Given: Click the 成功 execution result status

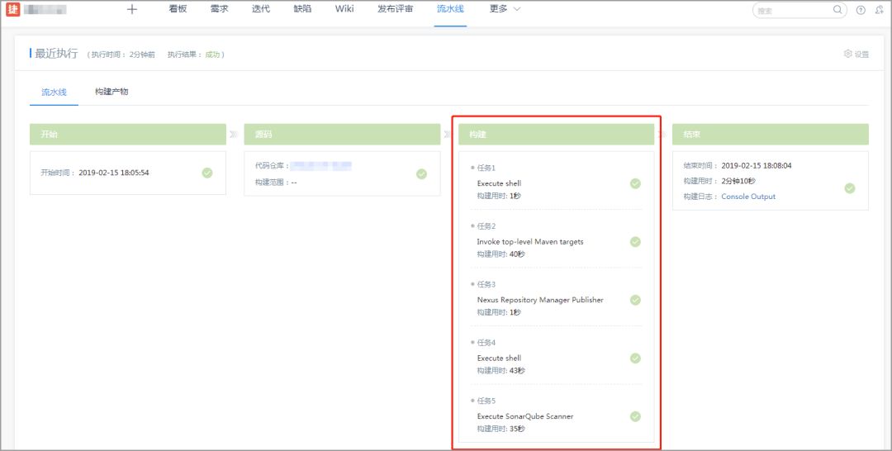Looking at the screenshot, I should tap(212, 55).
